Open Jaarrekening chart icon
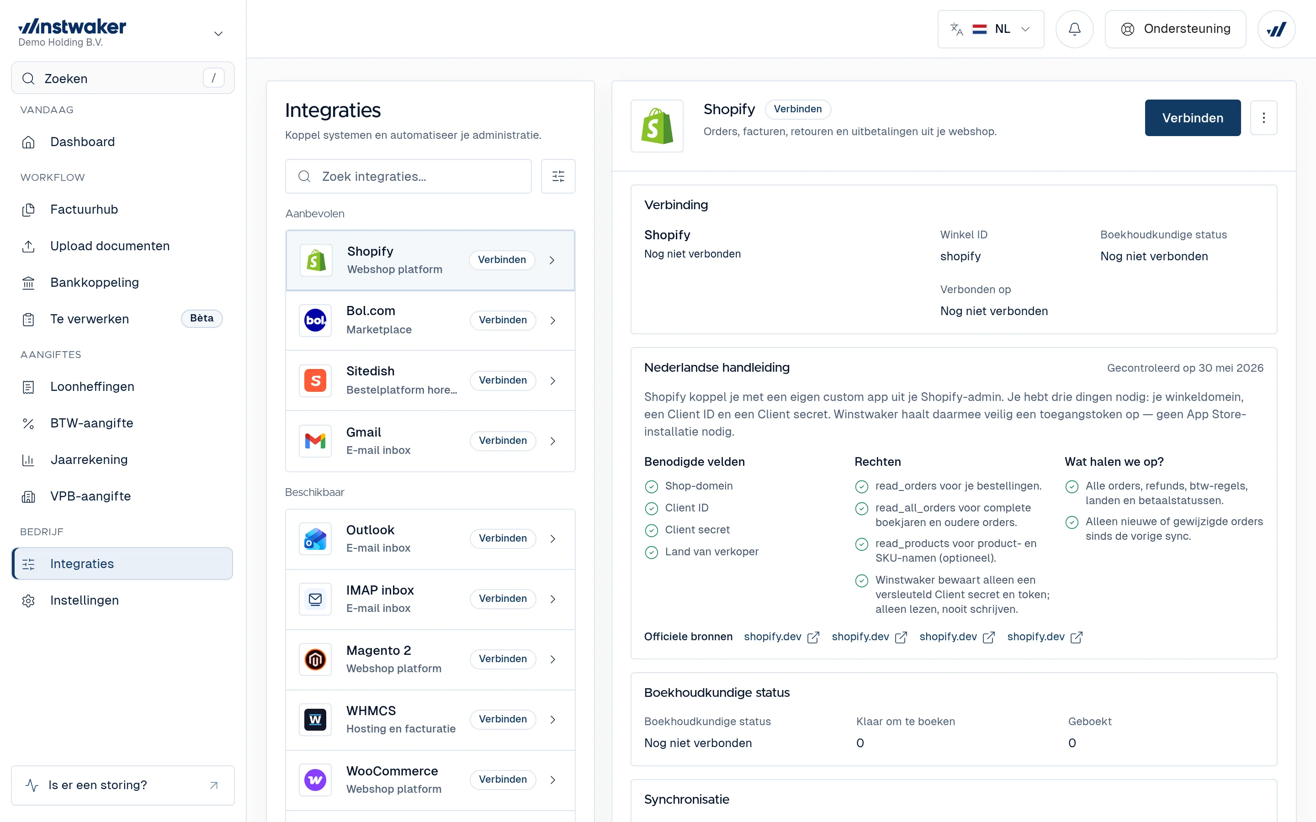Screen dimensions: 1316x822 tap(28, 460)
